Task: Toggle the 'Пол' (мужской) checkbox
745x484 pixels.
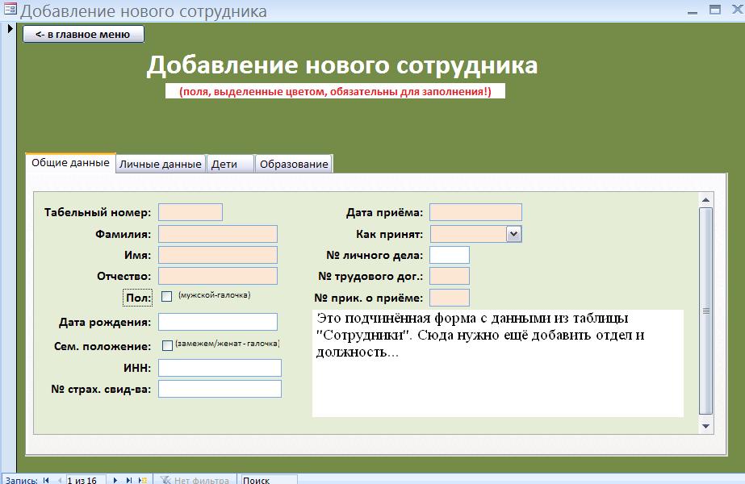Action: pyautogui.click(x=167, y=296)
